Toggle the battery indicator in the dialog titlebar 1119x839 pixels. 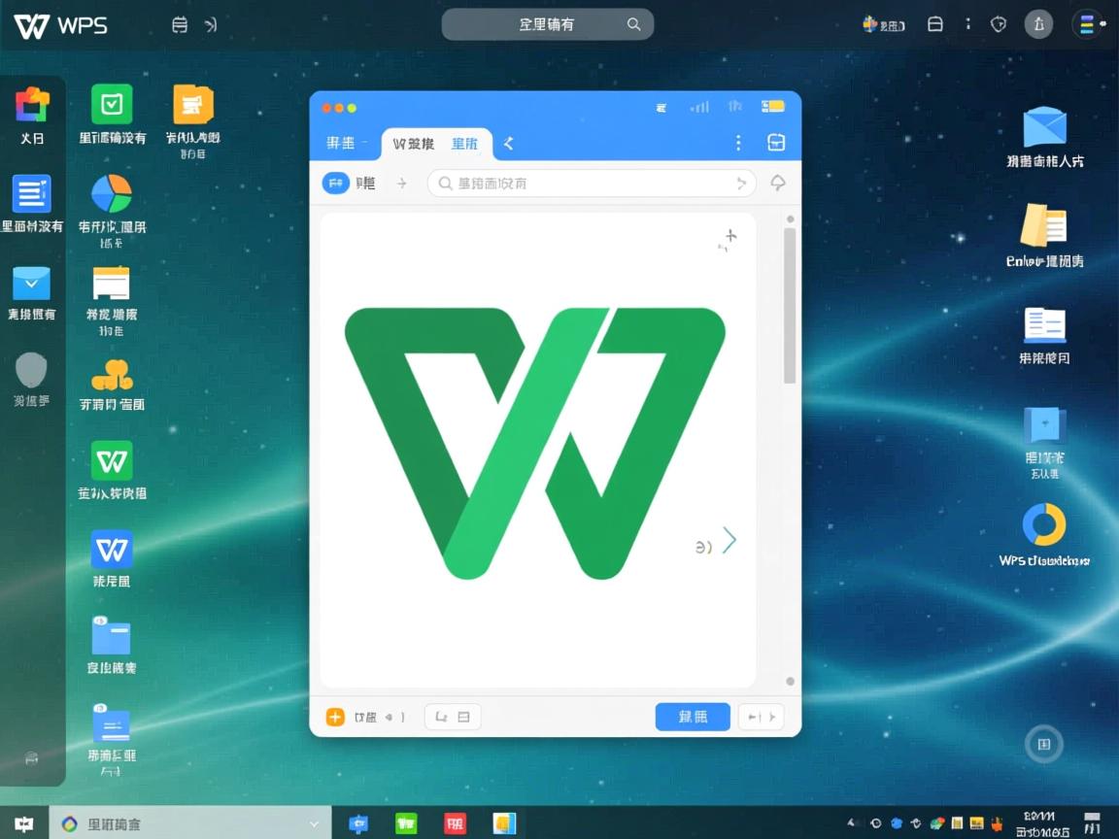coord(774,108)
